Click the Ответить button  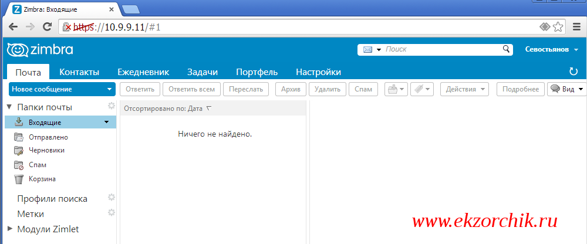pos(140,89)
